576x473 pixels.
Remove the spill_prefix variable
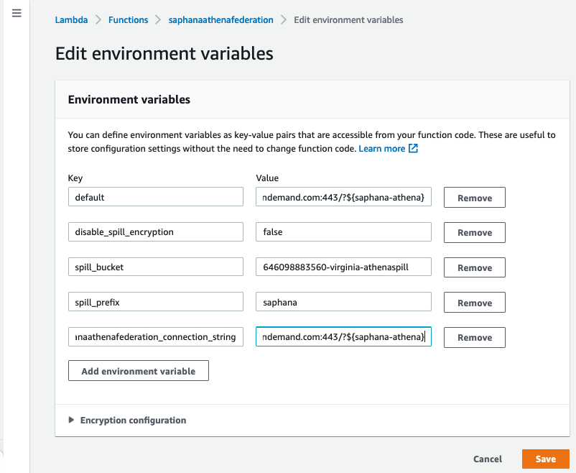tap(474, 303)
